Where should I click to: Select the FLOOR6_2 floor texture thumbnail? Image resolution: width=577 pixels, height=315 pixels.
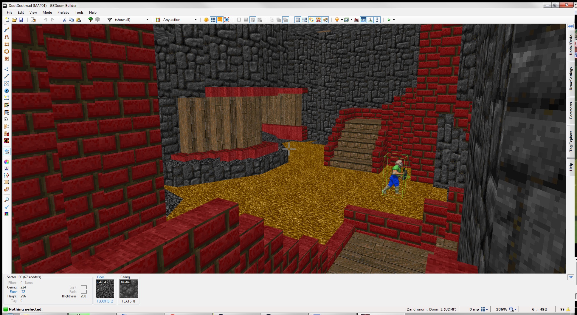pyautogui.click(x=105, y=288)
